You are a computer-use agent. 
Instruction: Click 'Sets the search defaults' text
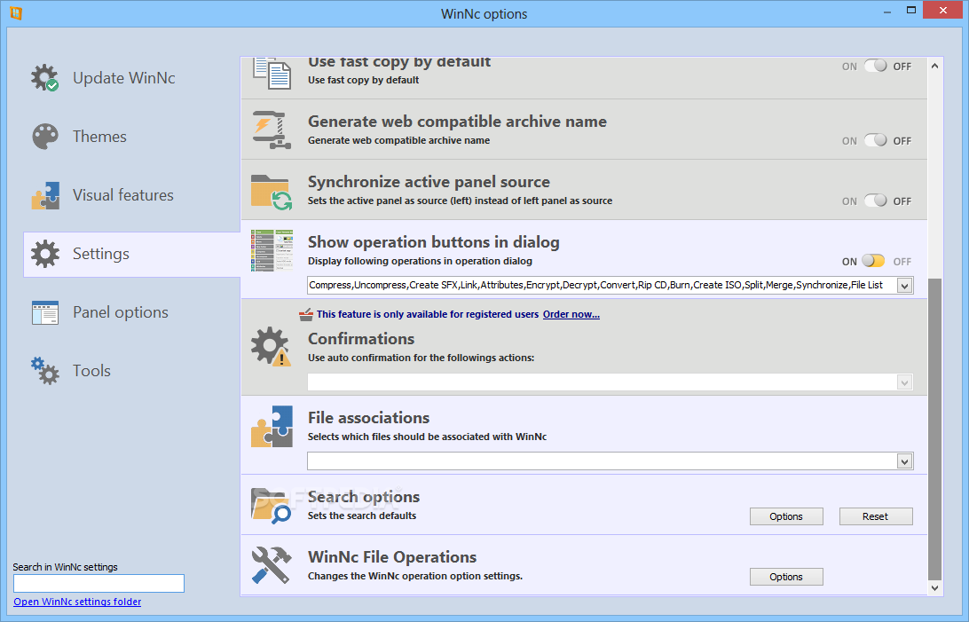pos(362,516)
